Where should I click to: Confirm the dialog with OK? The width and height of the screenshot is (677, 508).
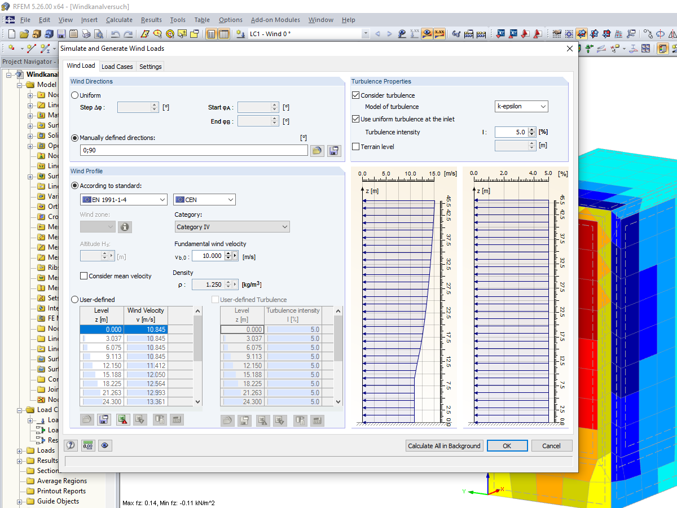coord(507,445)
